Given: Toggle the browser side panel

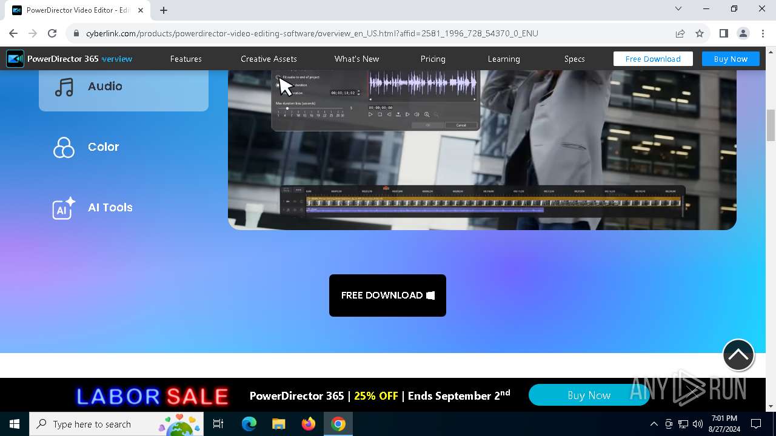Looking at the screenshot, I should [x=723, y=33].
